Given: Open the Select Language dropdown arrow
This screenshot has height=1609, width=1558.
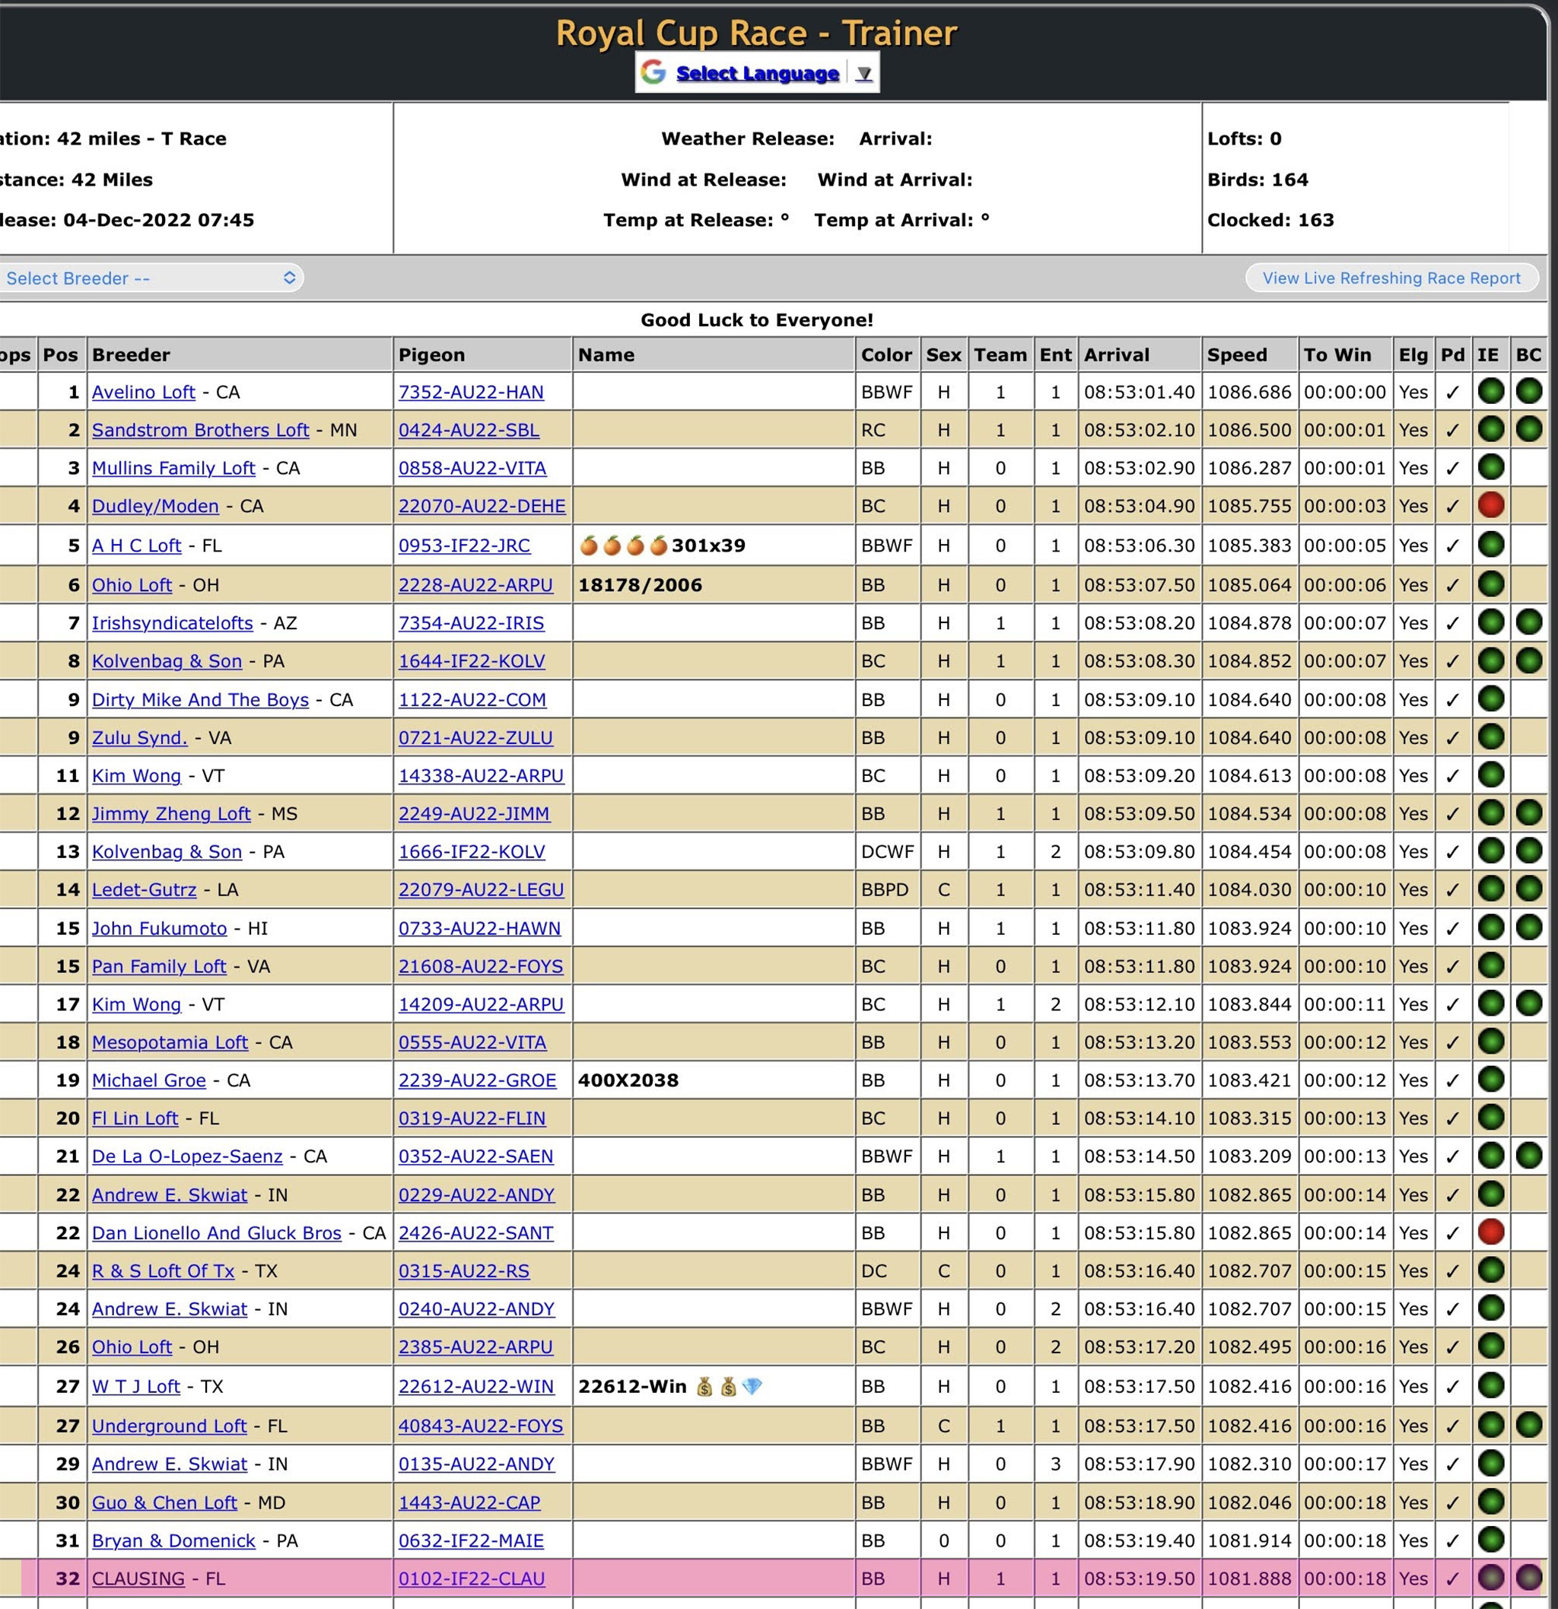Looking at the screenshot, I should (863, 74).
